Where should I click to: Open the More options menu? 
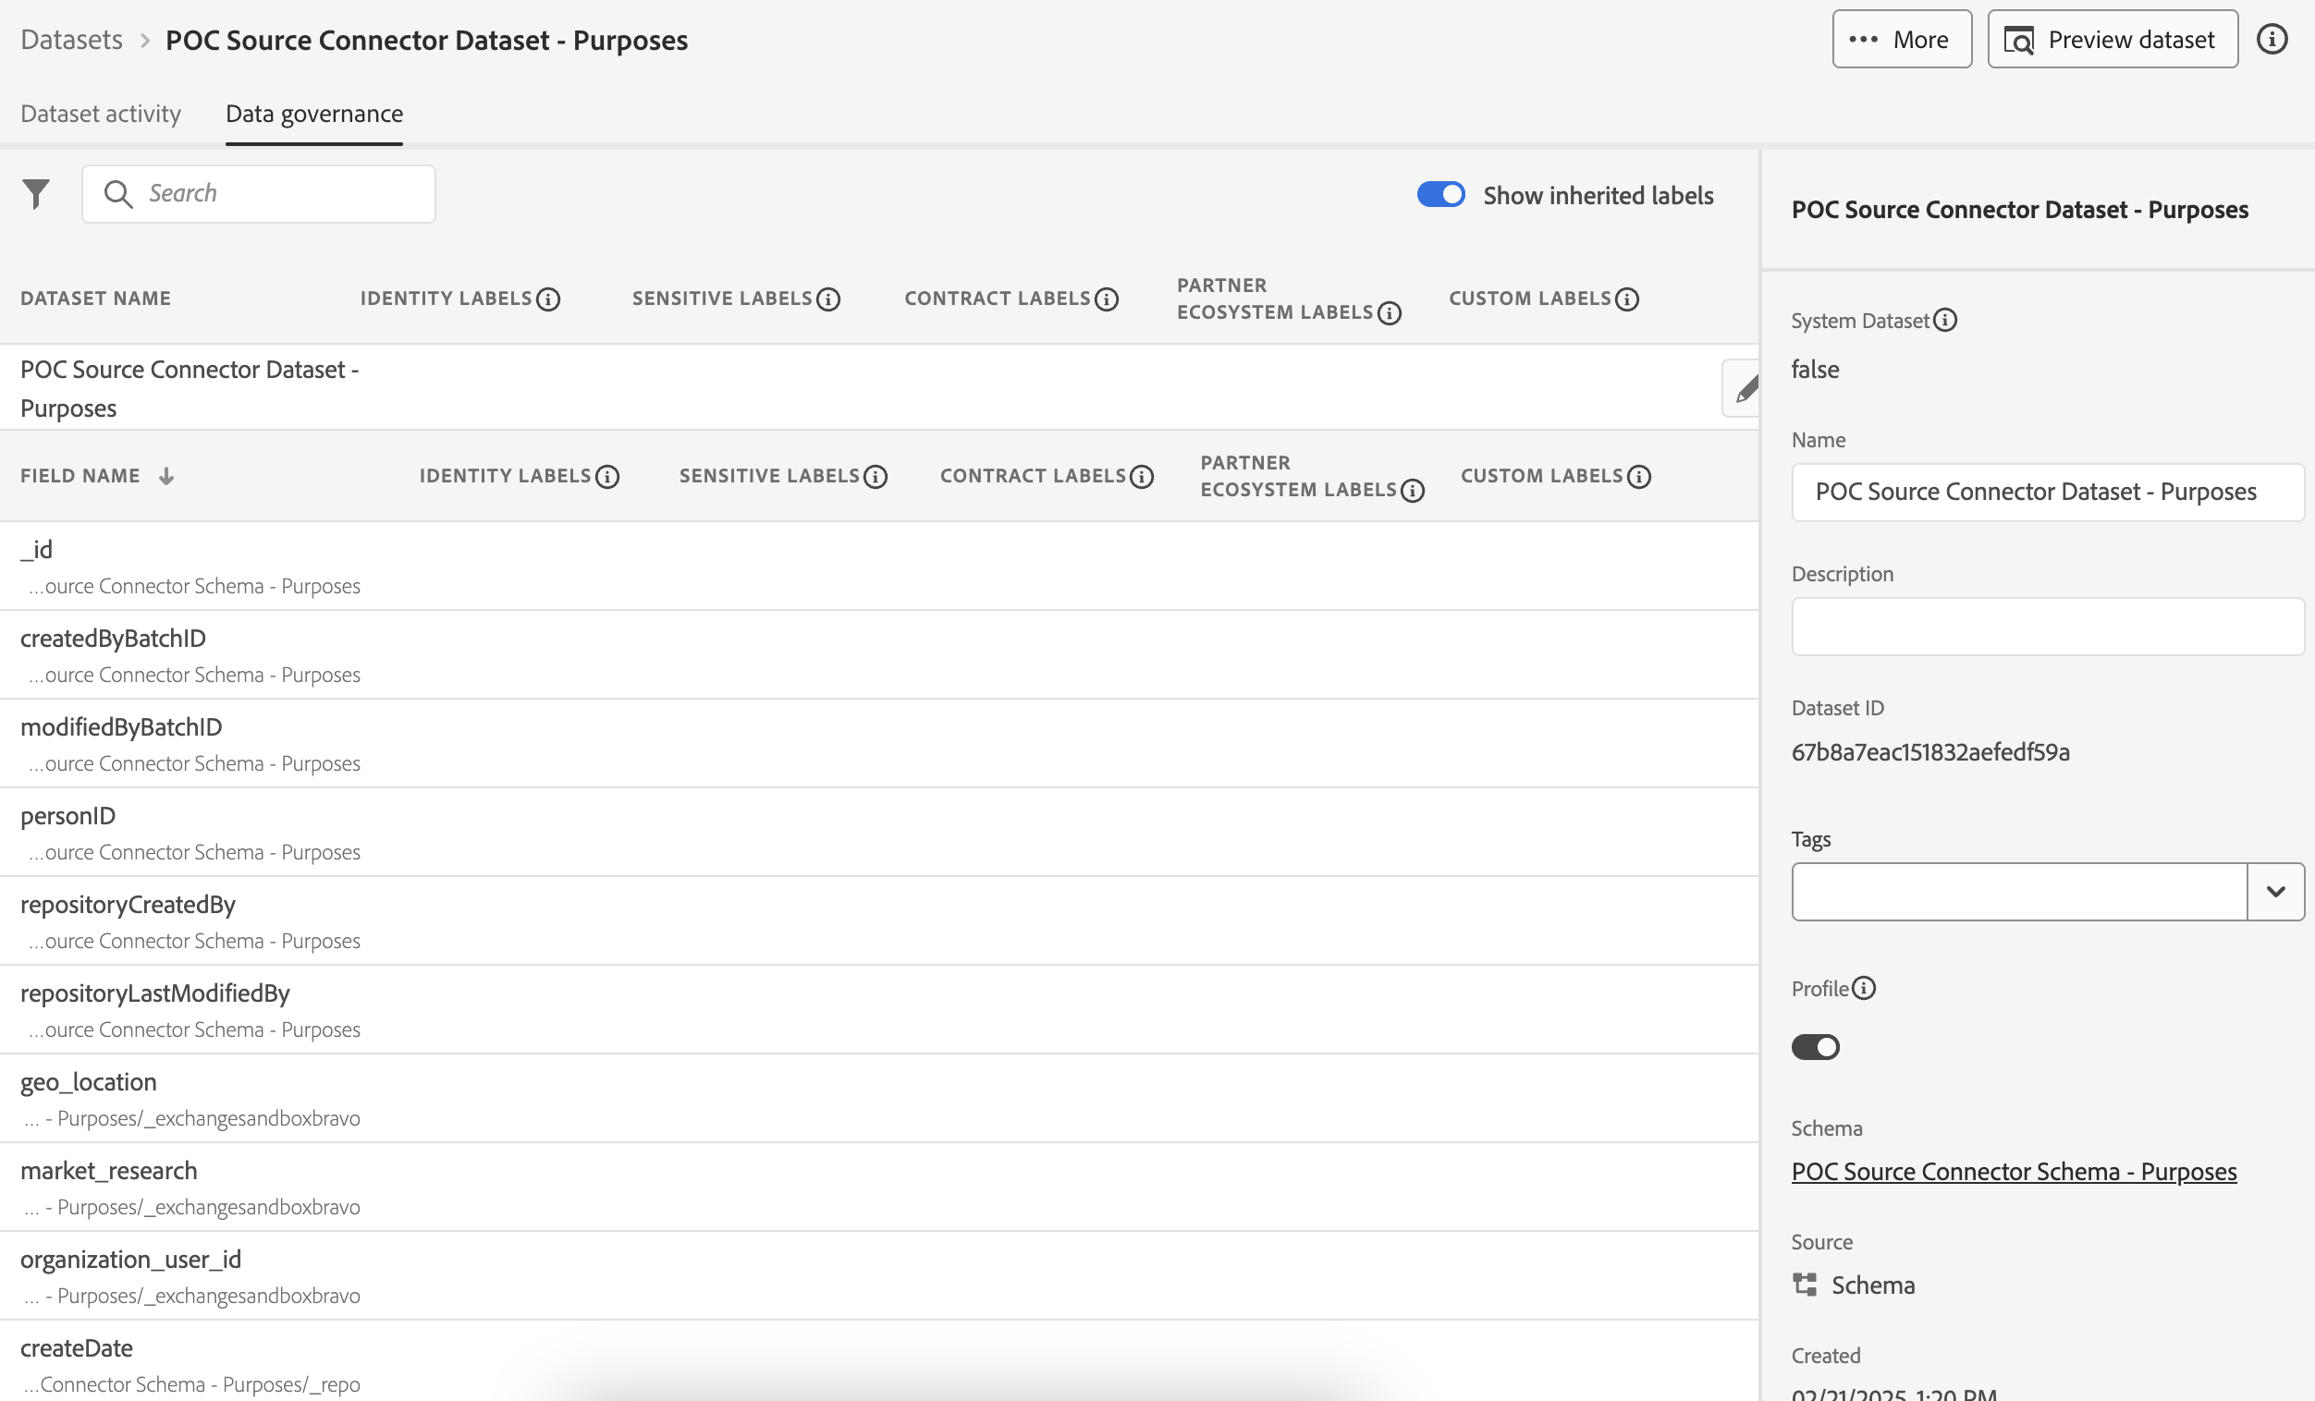pyautogui.click(x=1901, y=40)
